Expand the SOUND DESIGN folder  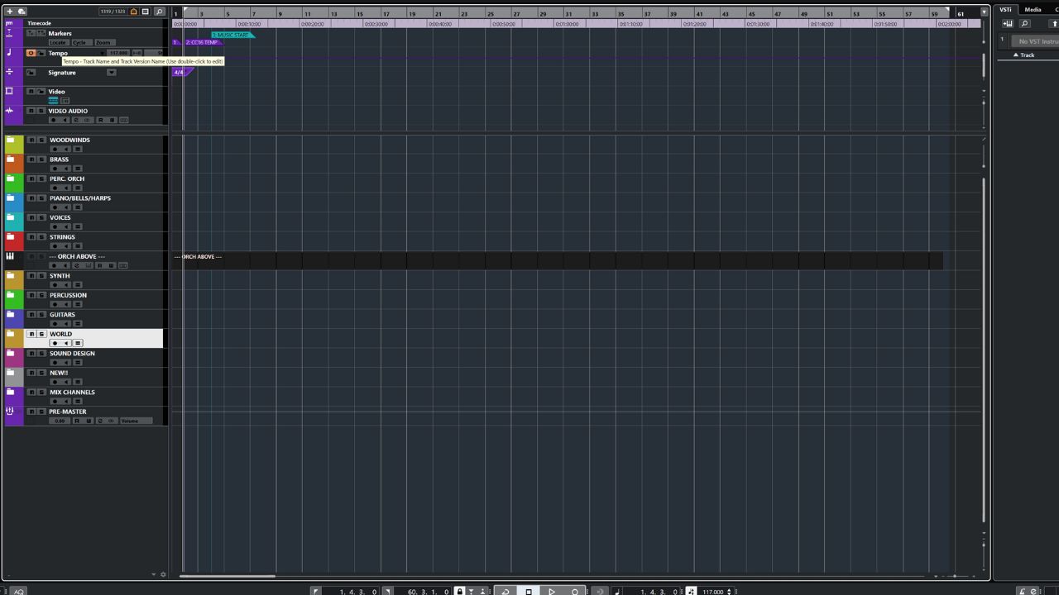click(x=10, y=353)
